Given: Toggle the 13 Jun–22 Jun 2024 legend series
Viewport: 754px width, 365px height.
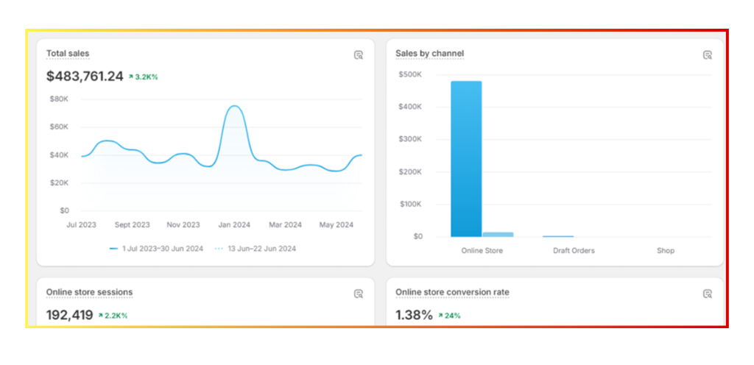Looking at the screenshot, I should tap(256, 249).
